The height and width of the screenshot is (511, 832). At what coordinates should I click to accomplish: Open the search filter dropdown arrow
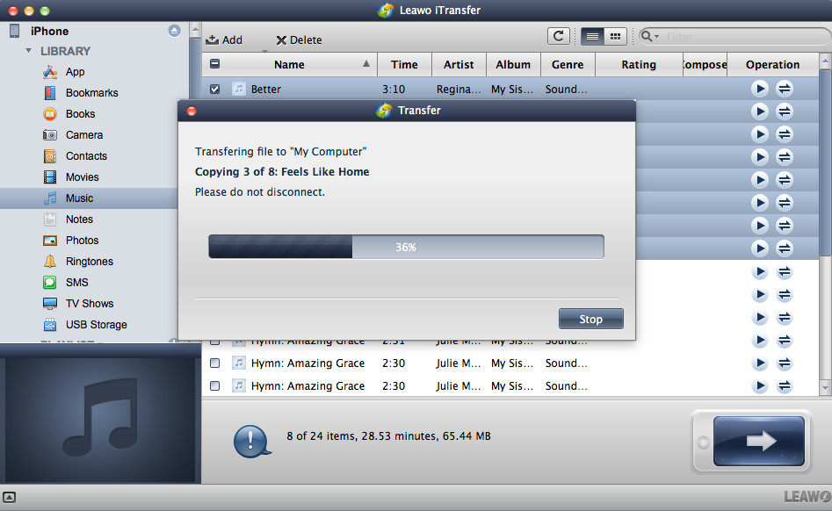pyautogui.click(x=651, y=36)
